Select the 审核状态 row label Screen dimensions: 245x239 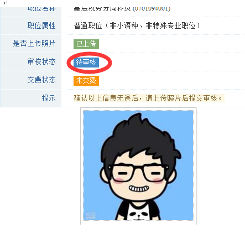tap(41, 61)
